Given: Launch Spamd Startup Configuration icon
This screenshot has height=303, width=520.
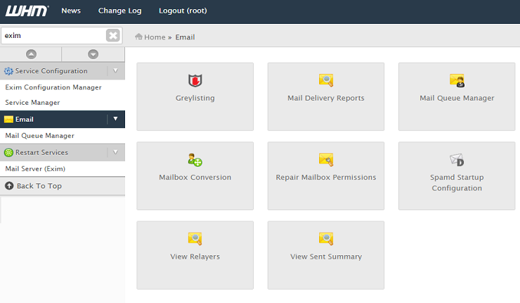Looking at the screenshot, I should tap(457, 160).
